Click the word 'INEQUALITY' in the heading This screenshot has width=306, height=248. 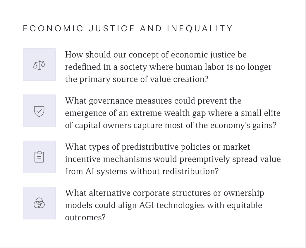(x=200, y=29)
